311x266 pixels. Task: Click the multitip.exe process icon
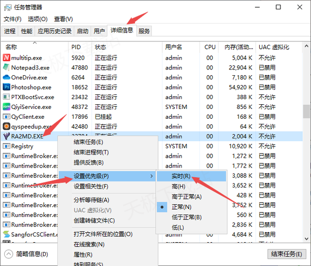(x=6, y=58)
